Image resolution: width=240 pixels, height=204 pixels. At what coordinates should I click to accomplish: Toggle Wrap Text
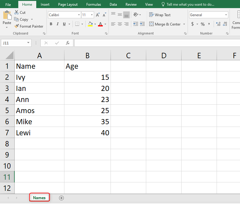[x=160, y=15]
